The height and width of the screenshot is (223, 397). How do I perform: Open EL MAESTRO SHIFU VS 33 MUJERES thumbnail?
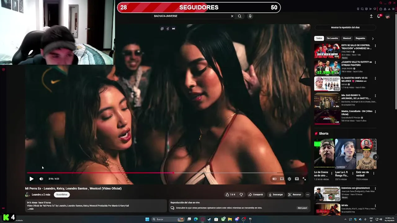tap(327, 84)
